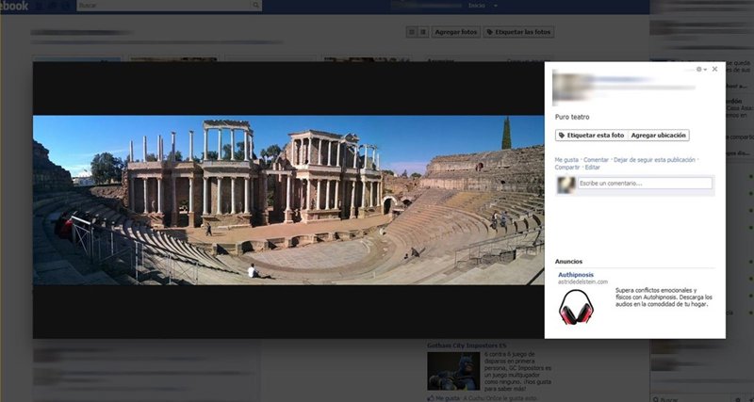The height and width of the screenshot is (402, 754).
Task: Click Agregar ubicación button
Action: (x=659, y=136)
